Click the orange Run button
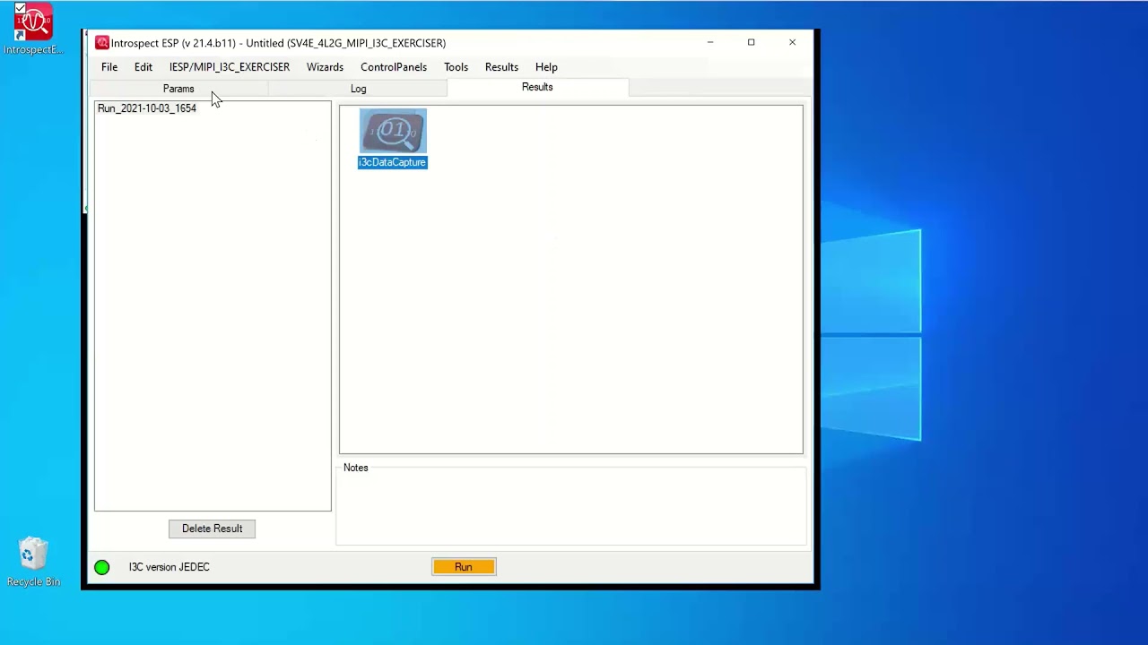Image resolution: width=1148 pixels, height=645 pixels. click(x=464, y=567)
